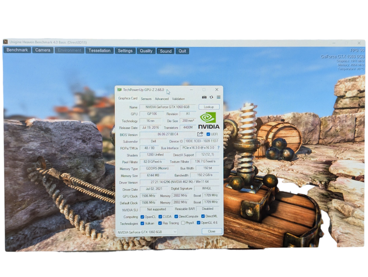Toggle the Vulkan checkbox
Screen dimensions: 368x277
142,223
